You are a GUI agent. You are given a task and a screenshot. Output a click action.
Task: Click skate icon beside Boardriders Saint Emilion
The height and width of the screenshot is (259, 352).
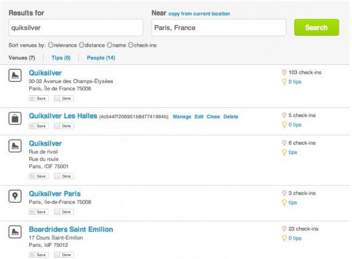pyautogui.click(x=15, y=232)
